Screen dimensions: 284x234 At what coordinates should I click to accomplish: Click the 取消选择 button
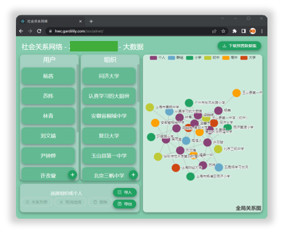71,202
